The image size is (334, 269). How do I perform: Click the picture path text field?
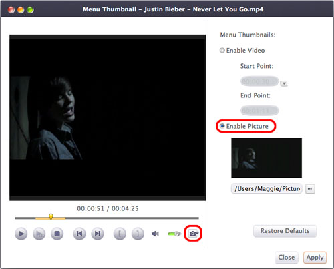(267, 189)
